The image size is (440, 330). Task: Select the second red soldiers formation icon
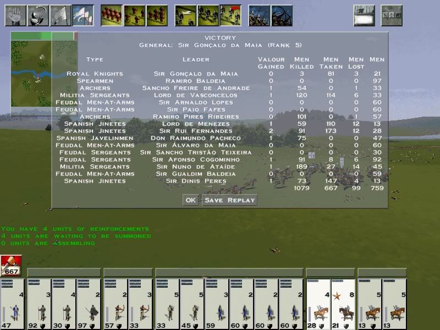tap(134, 16)
